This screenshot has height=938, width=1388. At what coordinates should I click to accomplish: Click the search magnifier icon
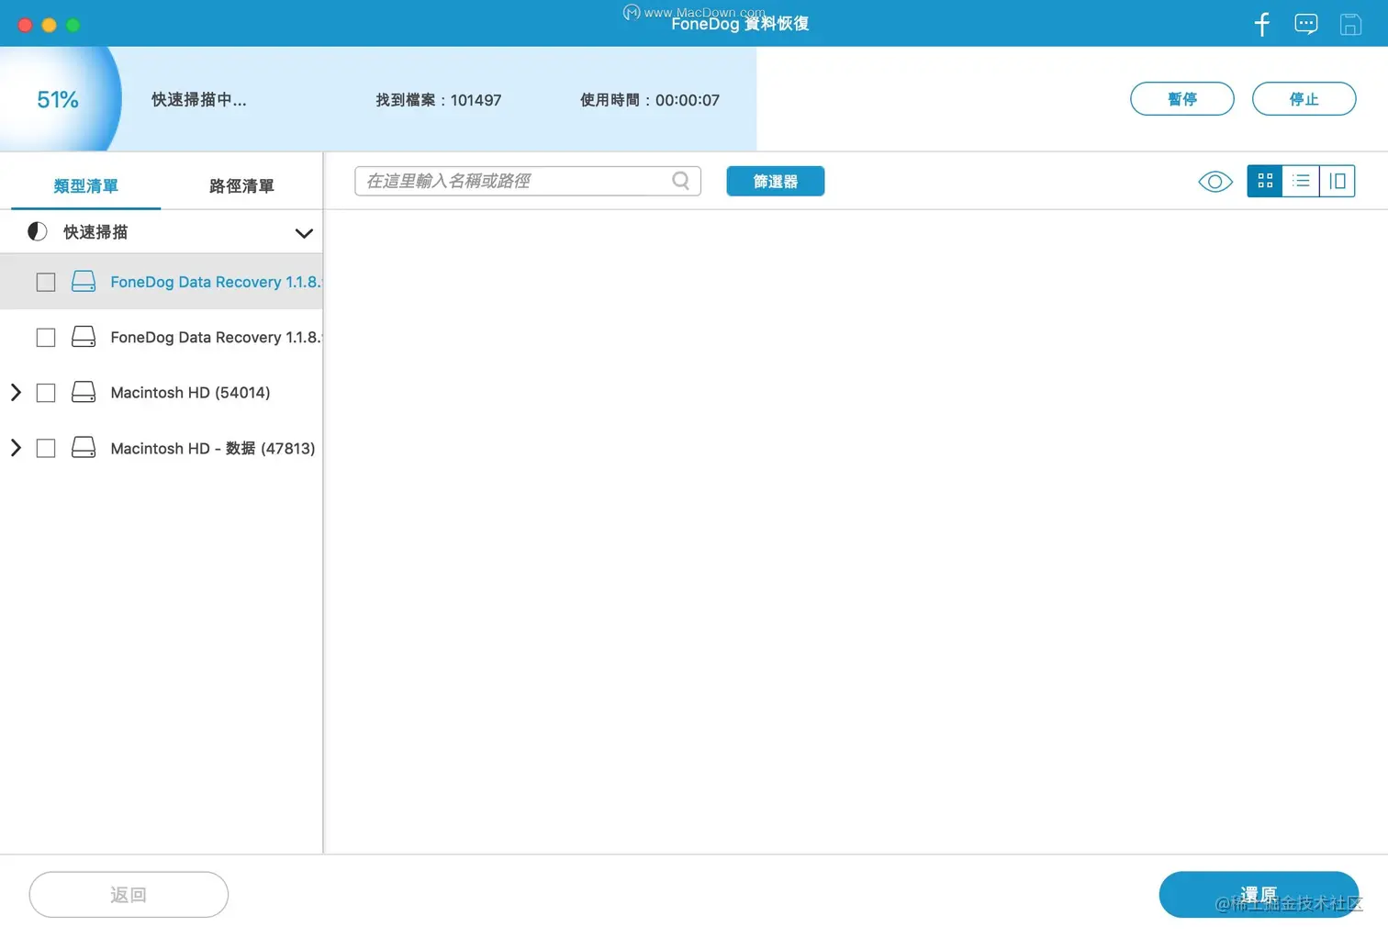click(680, 181)
